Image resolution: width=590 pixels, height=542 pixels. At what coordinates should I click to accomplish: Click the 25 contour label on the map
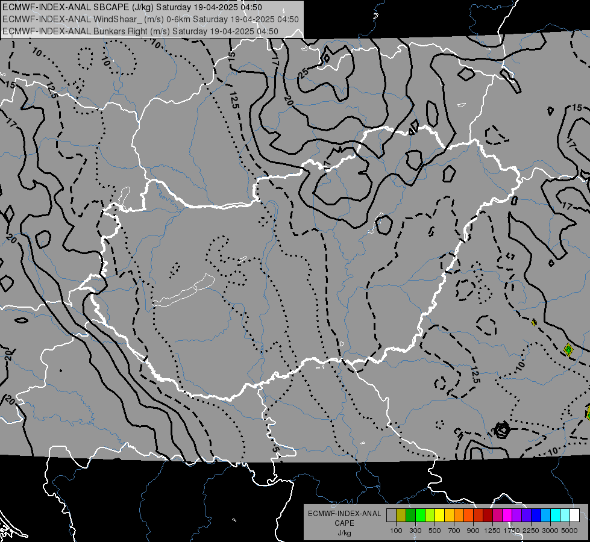point(303,73)
